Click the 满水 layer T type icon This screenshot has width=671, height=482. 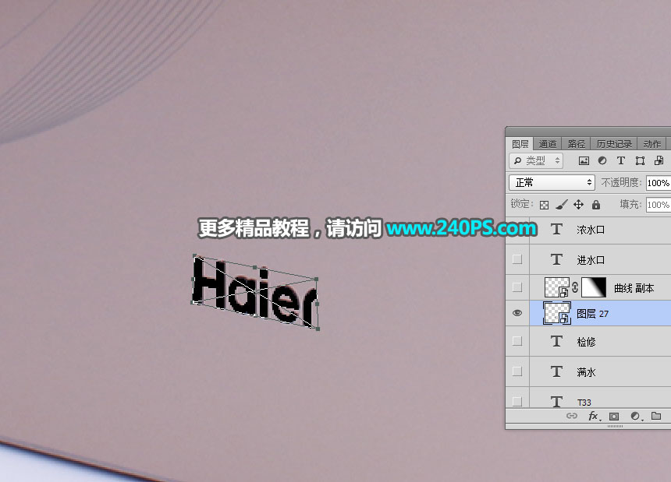[x=556, y=371]
